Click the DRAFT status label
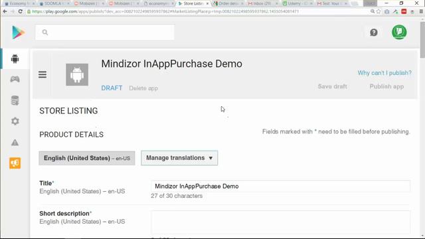This screenshot has height=239, width=425. click(112, 88)
